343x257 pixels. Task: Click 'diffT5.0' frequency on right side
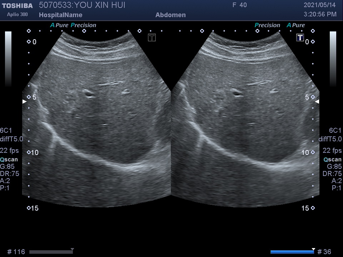[x=330, y=139]
